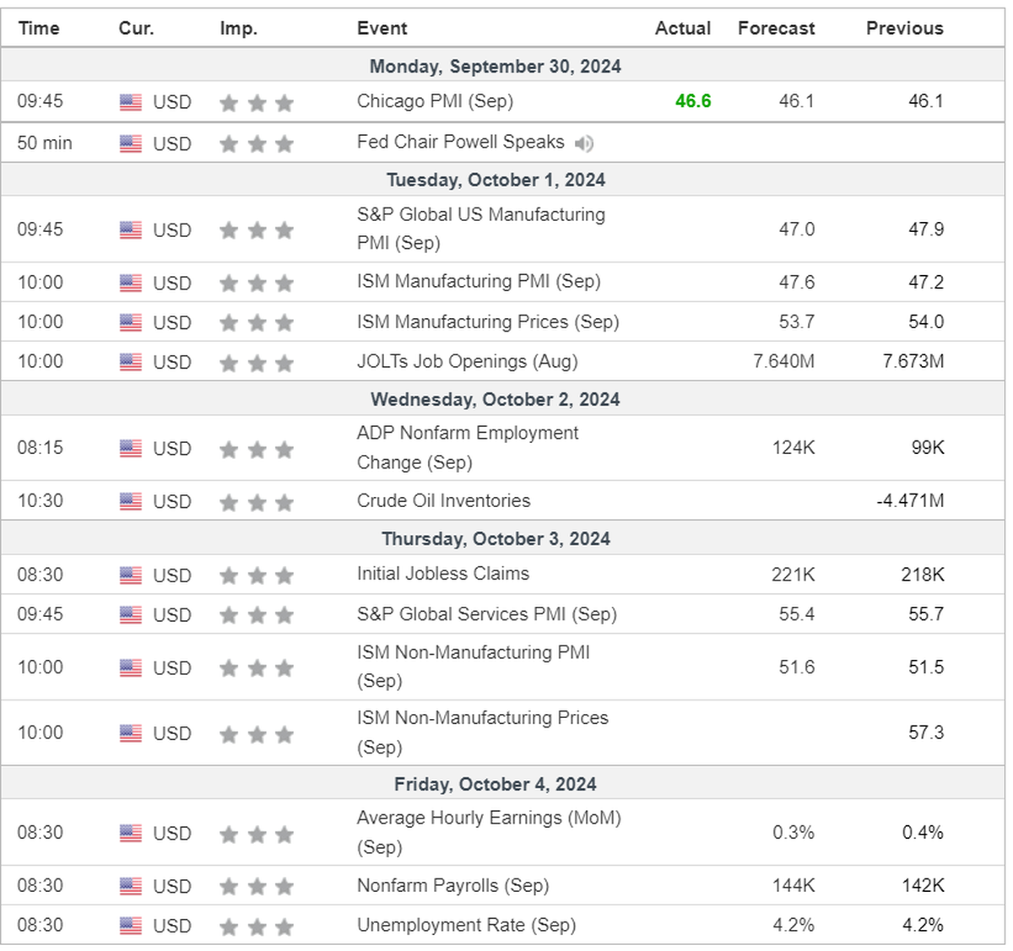This screenshot has height=951, width=1013.
Task: Click the Friday, October 4, 2024 date row
Action: coord(495,784)
